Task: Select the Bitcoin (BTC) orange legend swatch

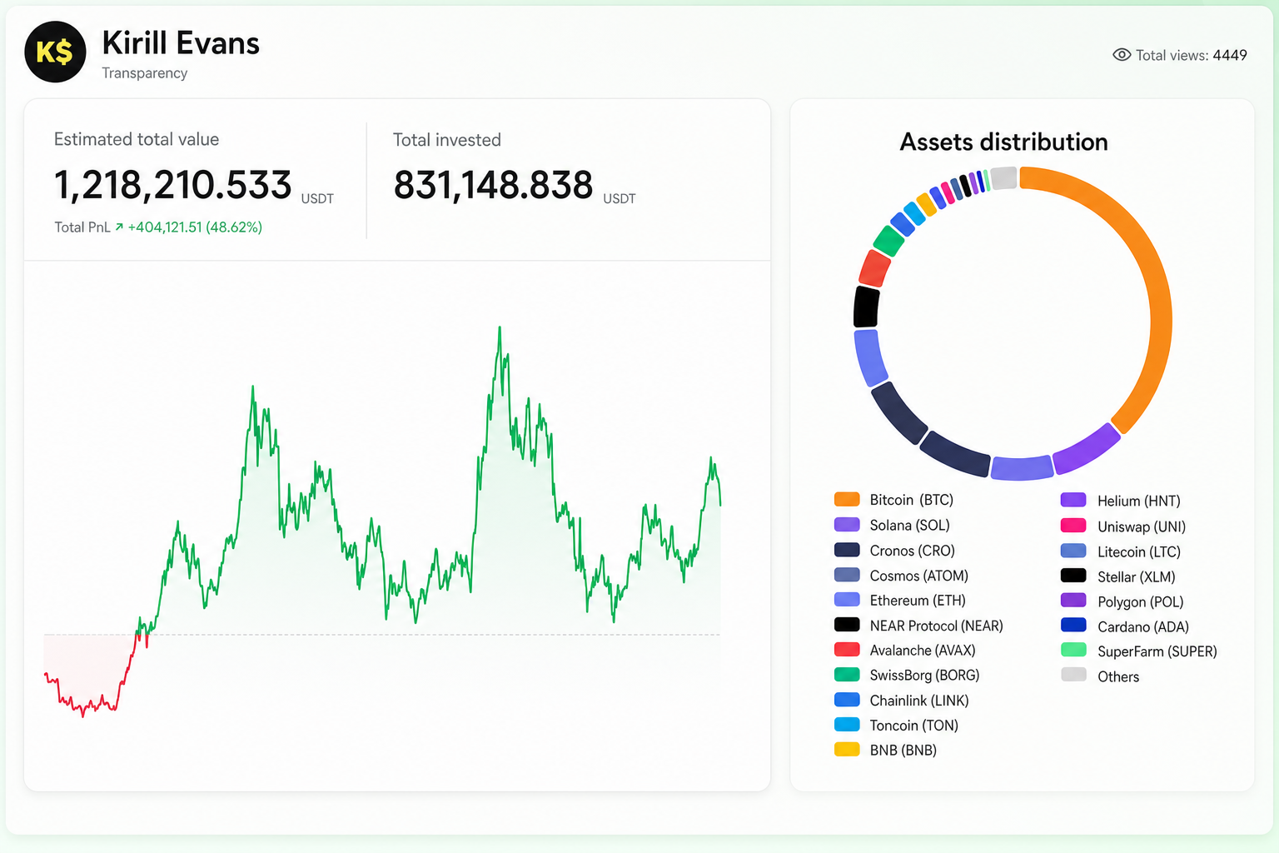Action: (847, 499)
